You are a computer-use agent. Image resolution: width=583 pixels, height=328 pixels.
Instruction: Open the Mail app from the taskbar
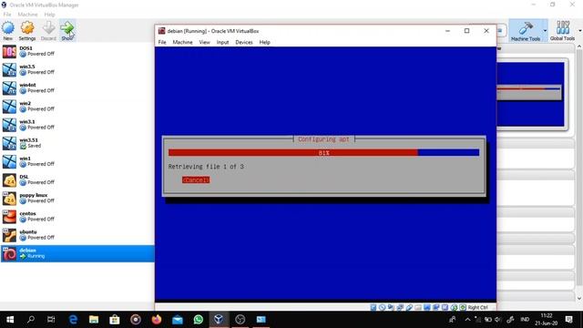pos(178,320)
